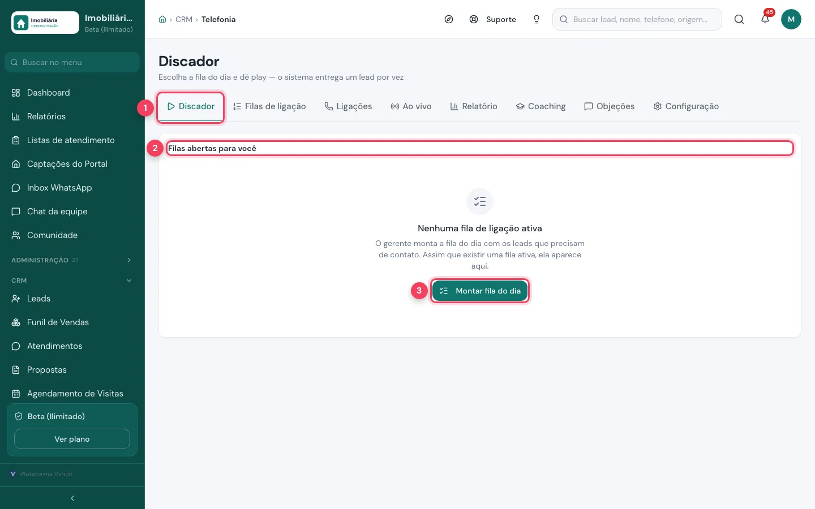Open the Ao vivo tab
Screen dimensions: 815x509
click(411, 106)
